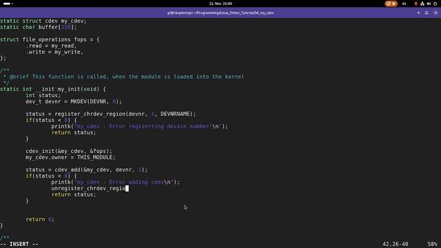Open the clock showing 22. Nov
Image resolution: width=441 pixels, height=248 pixels.
pyautogui.click(x=220, y=3)
